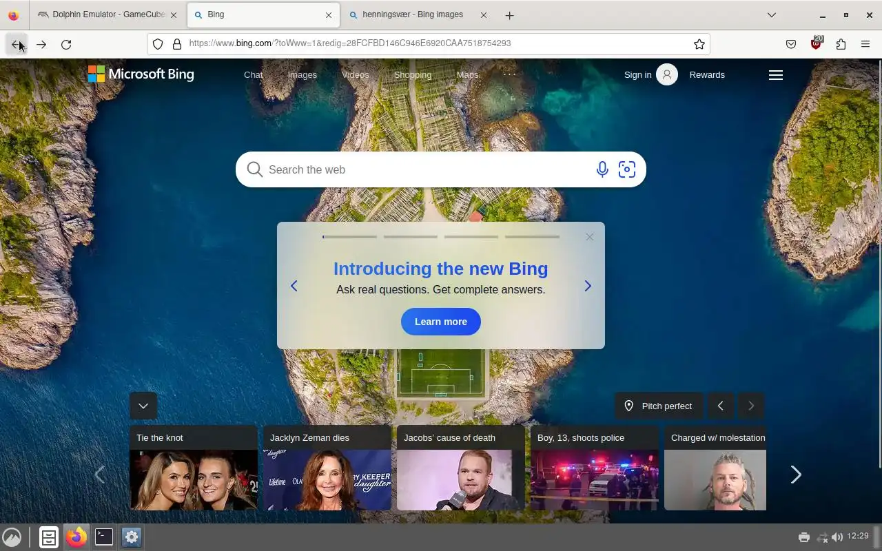Reload the current Bing page
Image resolution: width=882 pixels, height=551 pixels.
coord(66,44)
